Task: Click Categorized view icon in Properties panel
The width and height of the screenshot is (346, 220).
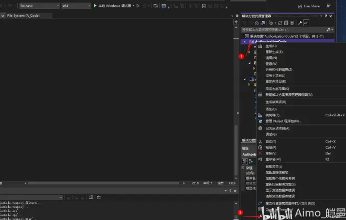Action: pyautogui.click(x=244, y=161)
